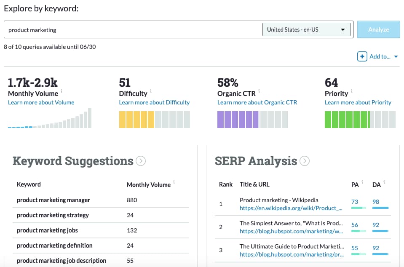Click info icon beside Organic CTR
404x267 pixels.
[x=259, y=91]
